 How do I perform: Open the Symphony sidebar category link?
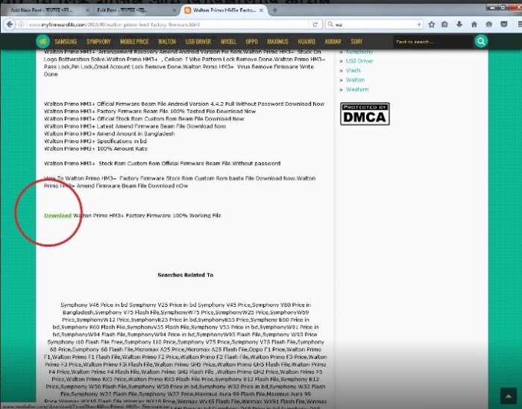tap(359, 52)
